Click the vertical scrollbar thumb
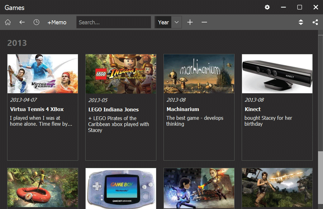The height and width of the screenshot is (209, 323). click(x=320, y=94)
